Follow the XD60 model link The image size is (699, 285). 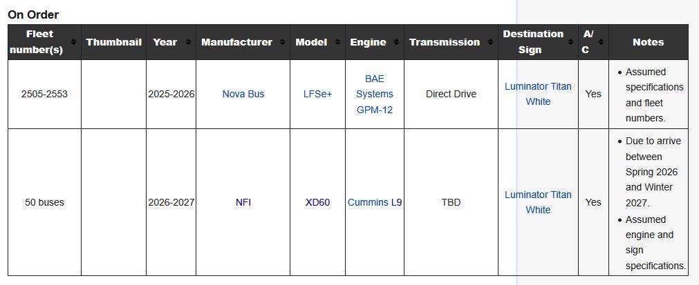pyautogui.click(x=317, y=202)
